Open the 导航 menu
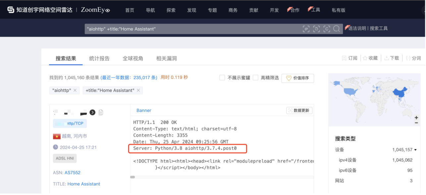426x195 pixels. click(x=150, y=10)
